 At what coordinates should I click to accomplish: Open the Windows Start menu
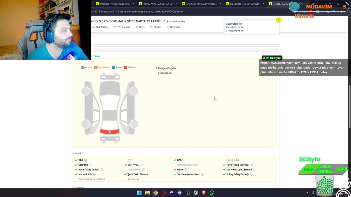[139, 193]
